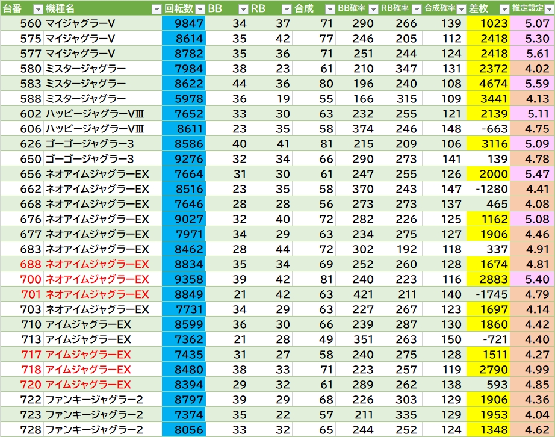Select the pink 推定設定 cell showing 5.61
Viewport: 555px width, 437px height.
(532, 54)
